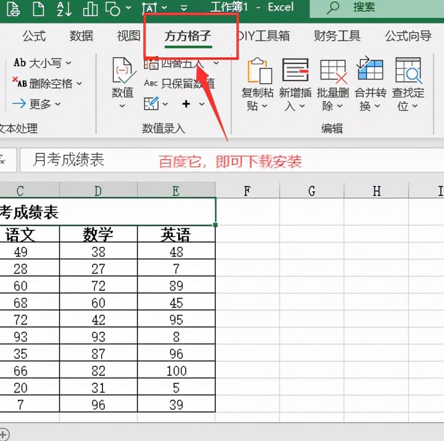
Task: Switch to the 公式 ribbon tab
Action: pos(34,36)
